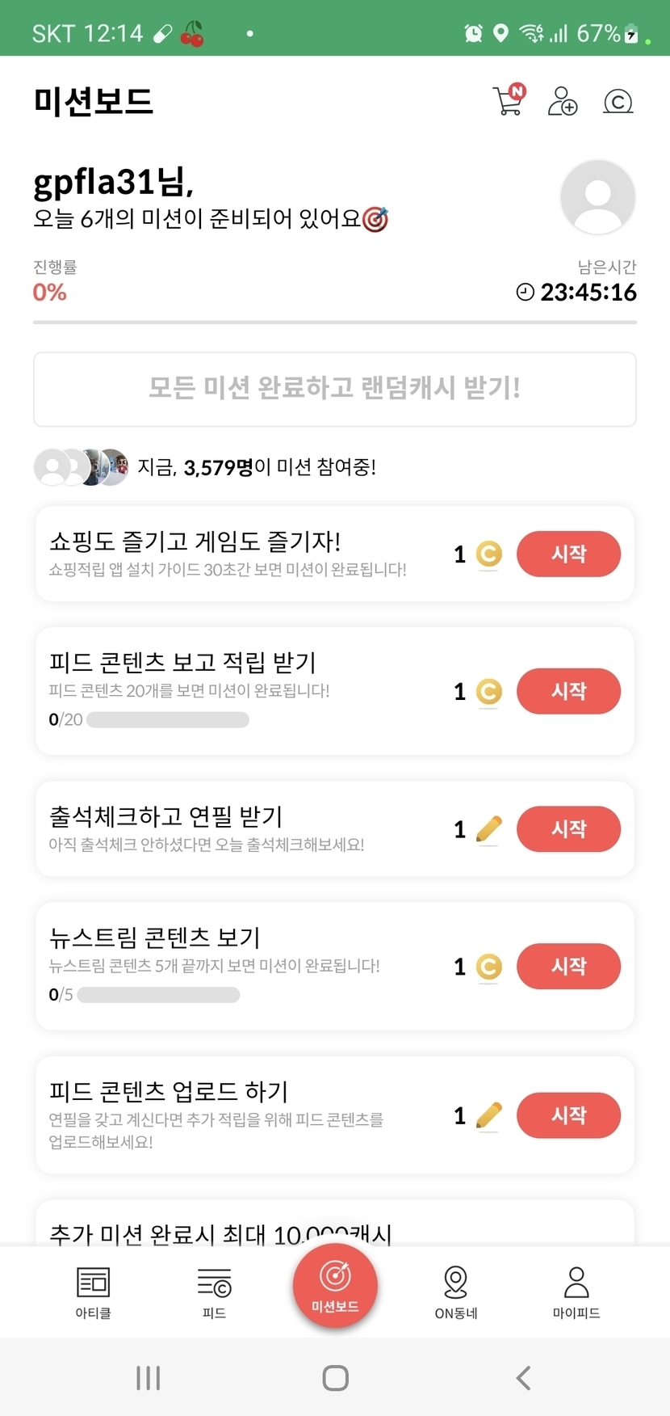This screenshot has height=1416, width=670.
Task: Switch to the 피드 tab
Action: (214, 1291)
